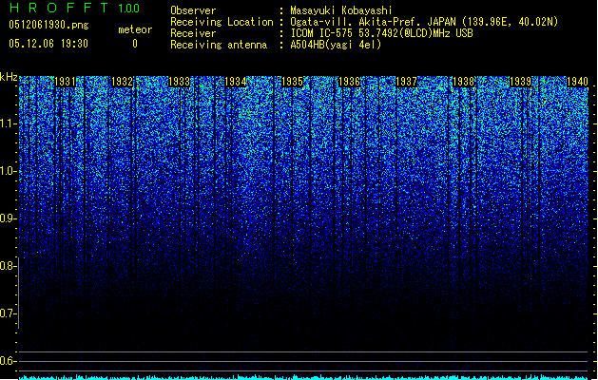The width and height of the screenshot is (598, 380).
Task: Click the 1939 time marker
Action: pyautogui.click(x=520, y=82)
